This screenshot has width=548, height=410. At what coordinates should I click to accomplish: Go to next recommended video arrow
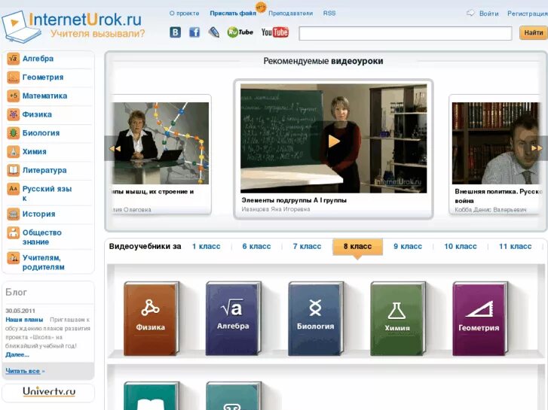[537, 148]
